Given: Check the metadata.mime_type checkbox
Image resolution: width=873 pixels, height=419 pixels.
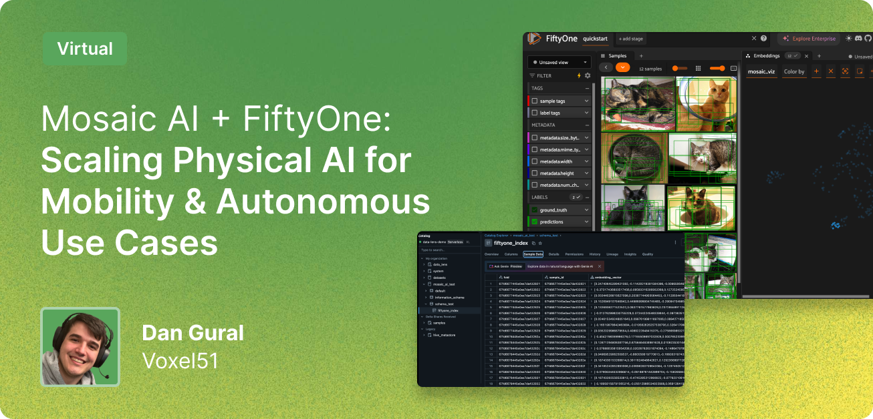Looking at the screenshot, I should pyautogui.click(x=535, y=149).
